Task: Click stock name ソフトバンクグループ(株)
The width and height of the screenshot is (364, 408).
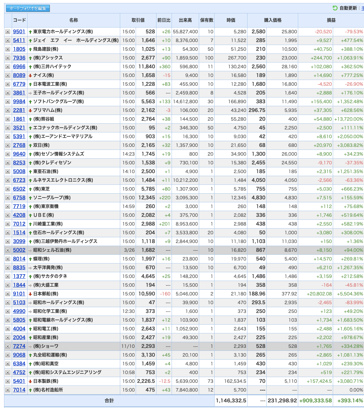Action: tap(58, 101)
